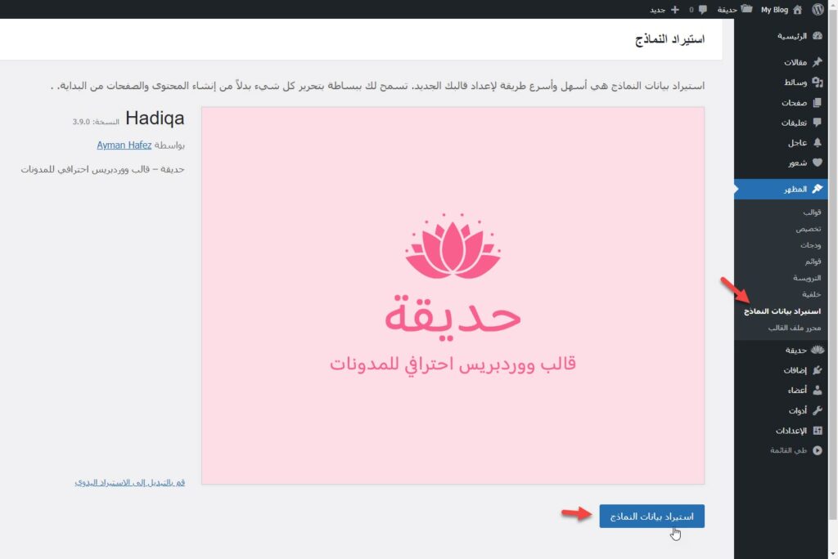
Task: Open the حديقة folder icon in admin bar
Action: (x=746, y=9)
